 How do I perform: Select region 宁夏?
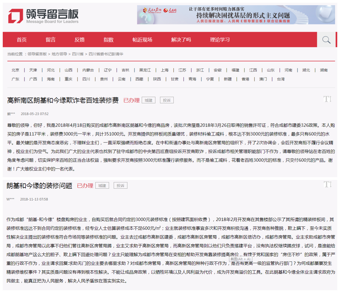210,79
